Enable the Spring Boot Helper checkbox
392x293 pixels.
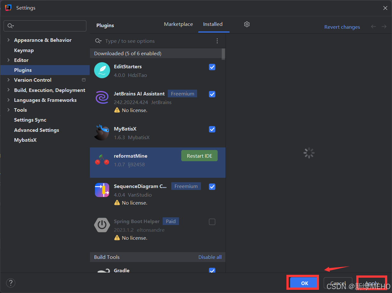[x=212, y=222]
